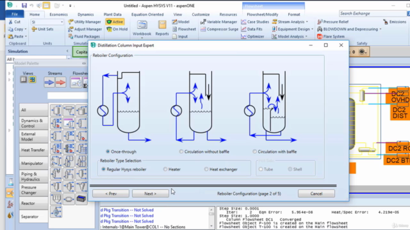Screen dimensions: 410x230
Task: Open Copy dropdown arrow
Action: tap(26, 29)
